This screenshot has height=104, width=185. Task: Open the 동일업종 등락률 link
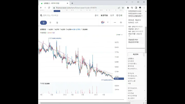point(134,42)
